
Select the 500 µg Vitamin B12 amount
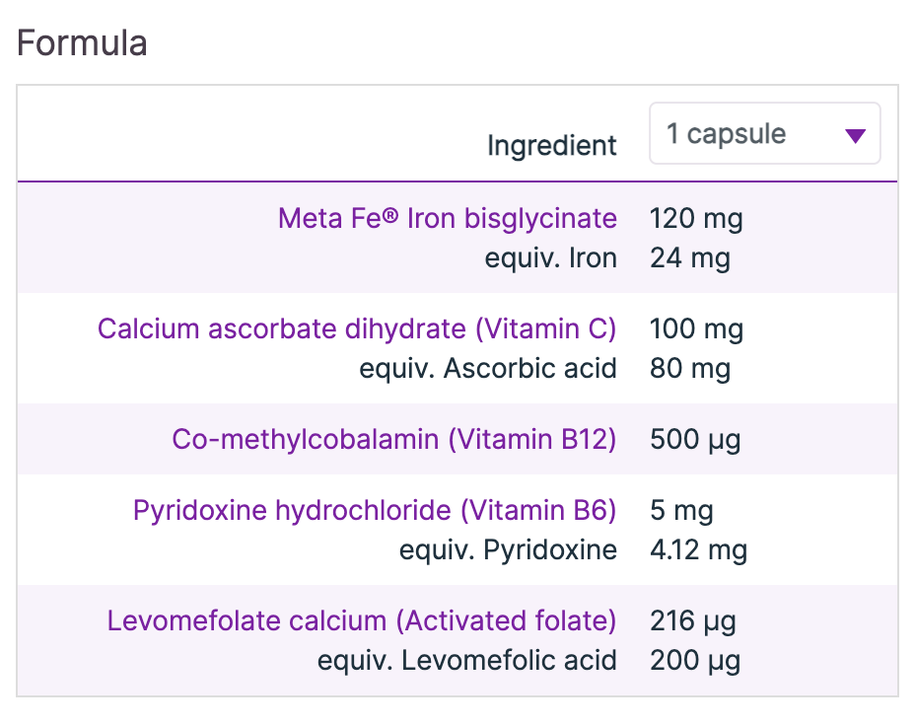click(695, 439)
